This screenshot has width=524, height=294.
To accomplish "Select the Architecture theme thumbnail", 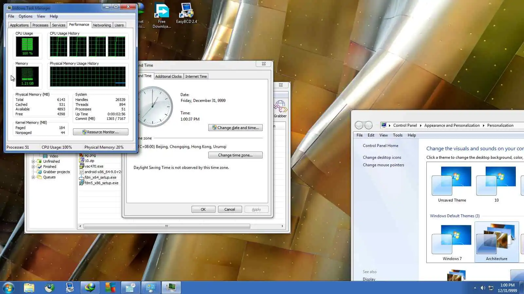I will click(496, 242).
